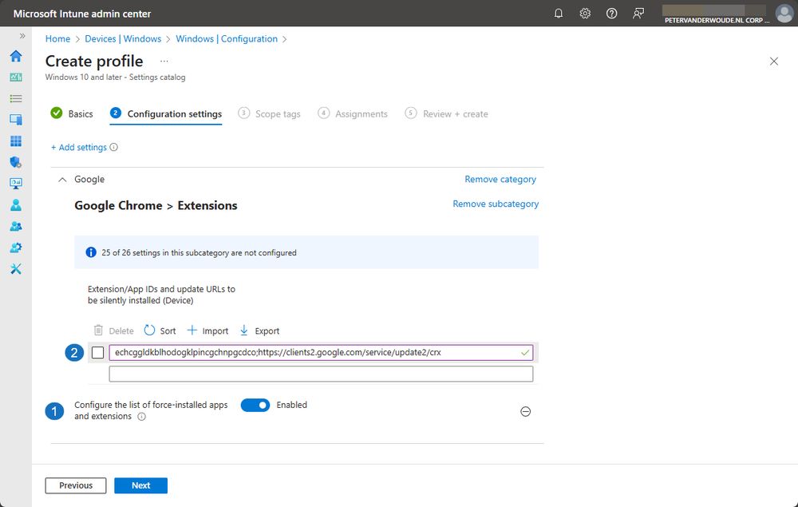Image resolution: width=798 pixels, height=507 pixels.
Task: Go to Home in the sidebar
Action: (16, 55)
